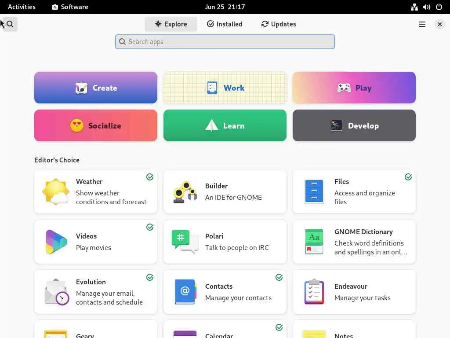Click the Weather sun icon
The height and width of the screenshot is (338, 450).
pos(56,192)
